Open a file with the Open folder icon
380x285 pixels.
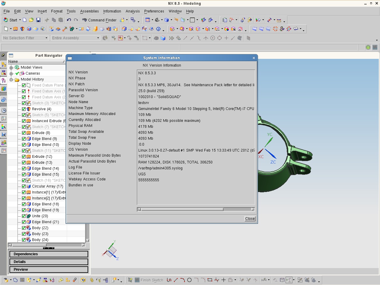(x=31, y=20)
